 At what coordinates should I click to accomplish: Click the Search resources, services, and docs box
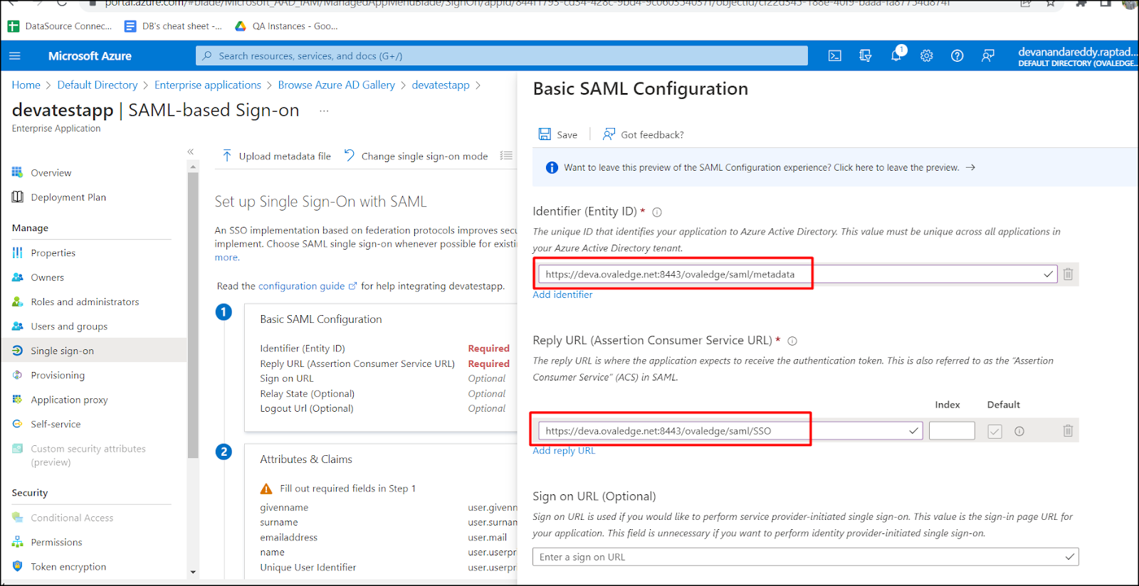(x=502, y=55)
